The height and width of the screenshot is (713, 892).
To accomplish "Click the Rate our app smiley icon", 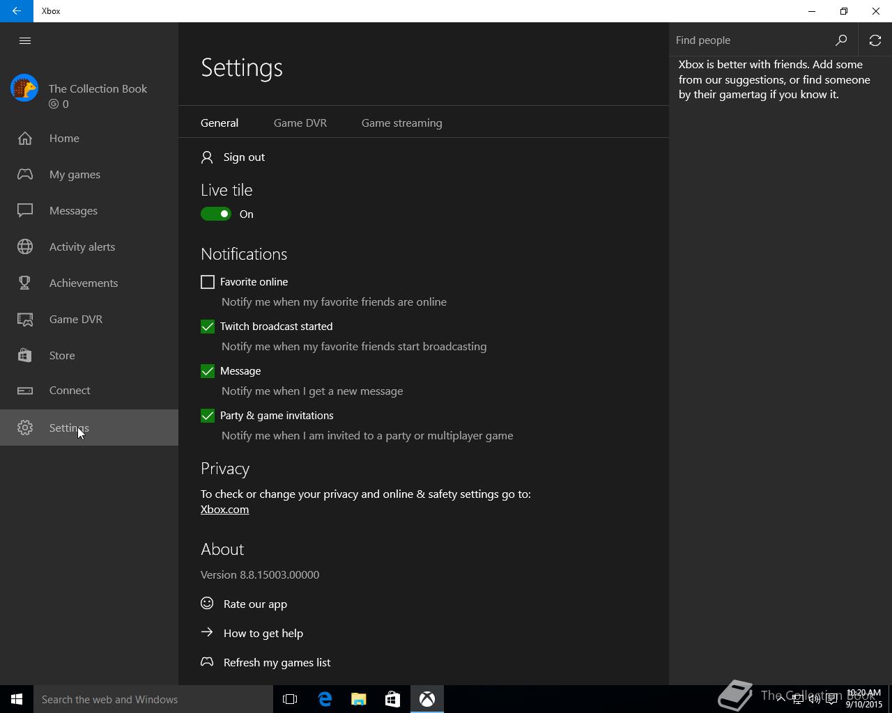I will click(207, 603).
